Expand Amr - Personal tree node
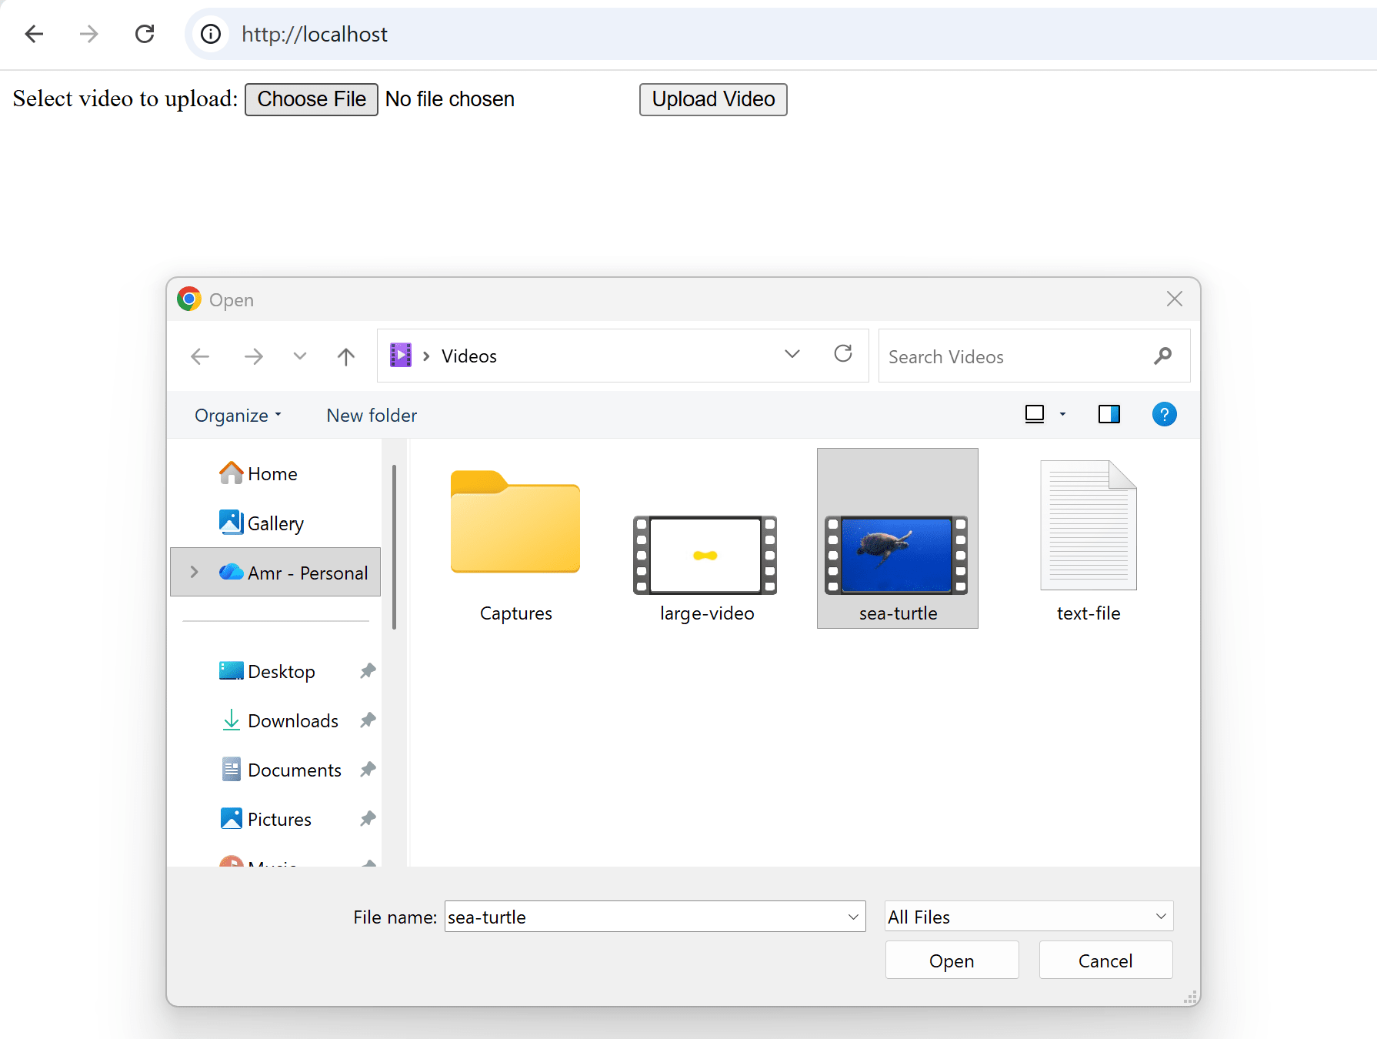The image size is (1377, 1039). (x=194, y=572)
